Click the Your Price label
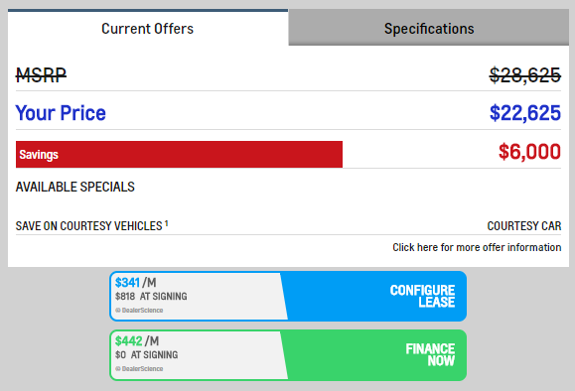The height and width of the screenshot is (391, 575). (61, 113)
